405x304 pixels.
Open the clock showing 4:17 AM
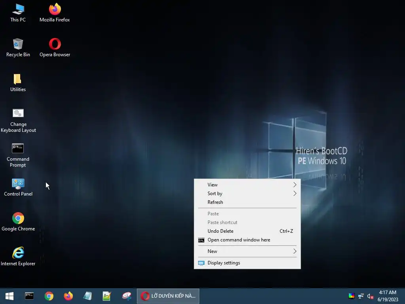pos(388,296)
